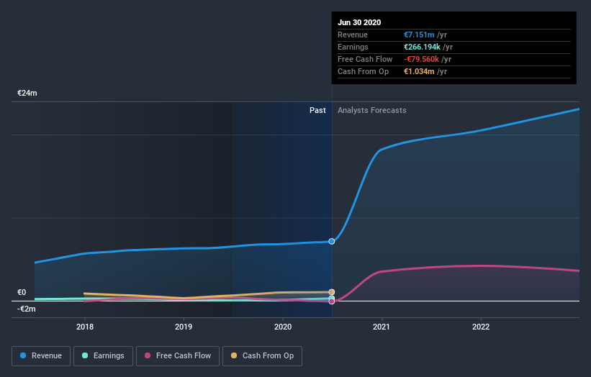Select the 2021 x-axis label

[x=382, y=327]
